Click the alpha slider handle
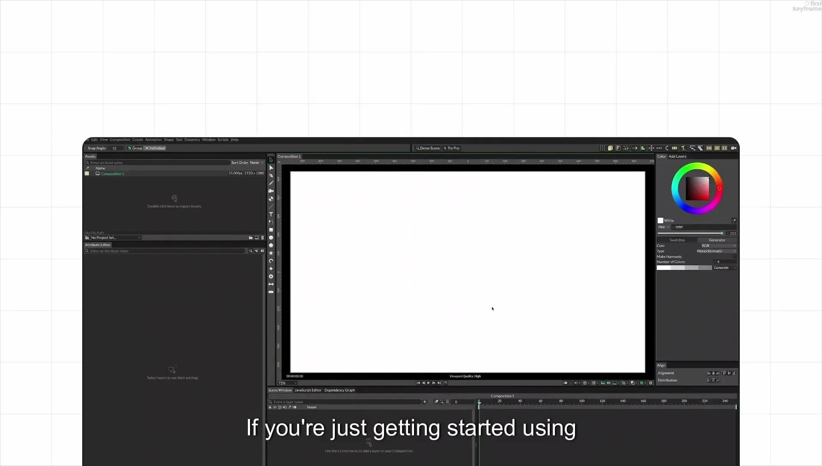 tap(722, 233)
